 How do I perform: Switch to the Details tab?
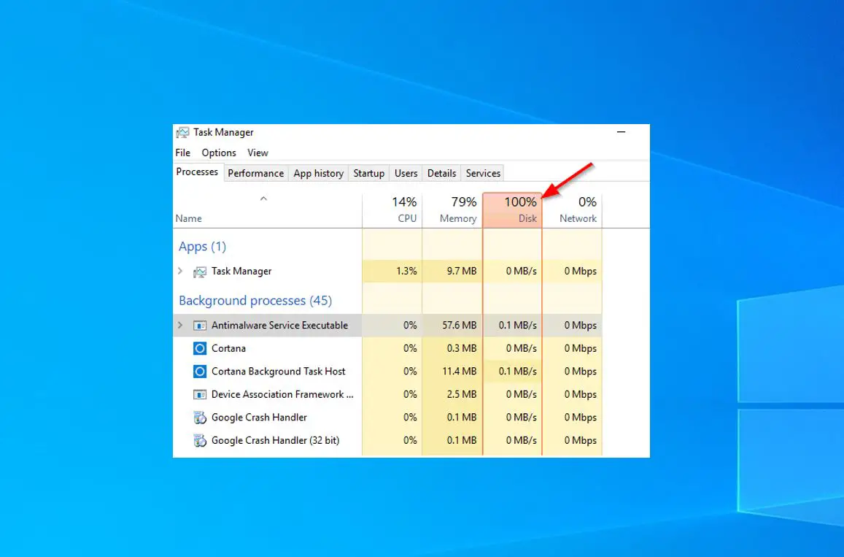tap(441, 174)
